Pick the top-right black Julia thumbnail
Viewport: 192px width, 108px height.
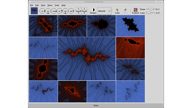[130, 26]
